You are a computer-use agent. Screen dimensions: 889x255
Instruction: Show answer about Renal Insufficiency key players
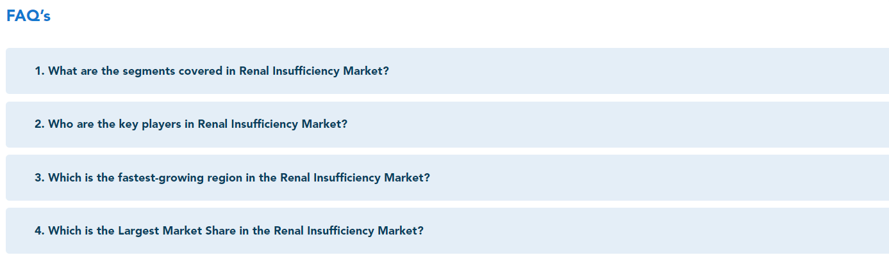pos(447,124)
